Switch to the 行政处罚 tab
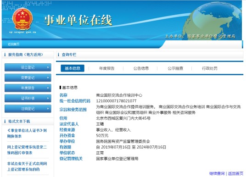The width and height of the screenshot is (246, 177). coord(209,68)
